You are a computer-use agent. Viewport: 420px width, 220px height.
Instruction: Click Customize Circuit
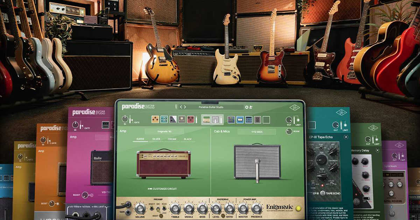(164, 189)
